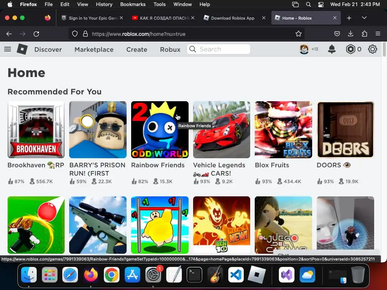Click the Blox Fruits title text
This screenshot has height=290, width=387.
[x=272, y=165]
